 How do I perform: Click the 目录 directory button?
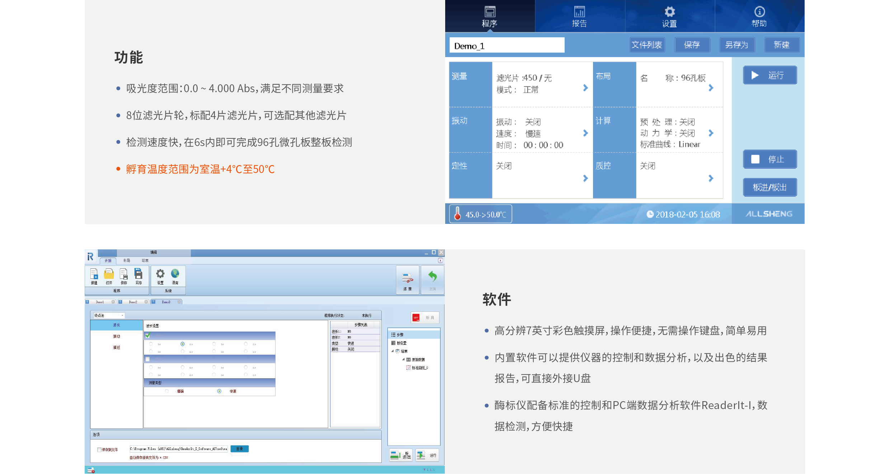pyautogui.click(x=239, y=449)
